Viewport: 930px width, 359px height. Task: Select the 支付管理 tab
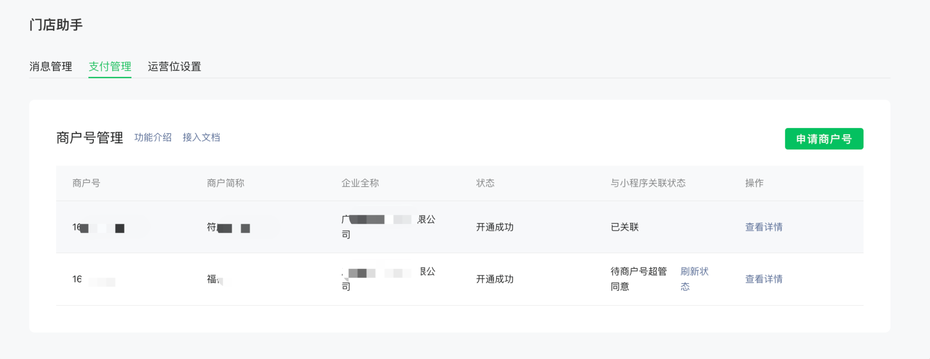(x=110, y=66)
